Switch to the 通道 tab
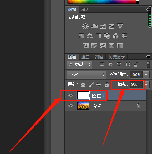Screen dimensions: 152x154 point(85,57)
